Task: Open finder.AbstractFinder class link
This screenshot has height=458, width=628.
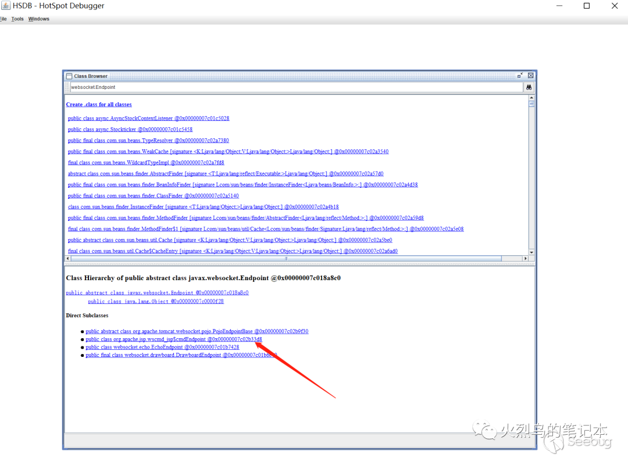Action: pyautogui.click(x=226, y=174)
